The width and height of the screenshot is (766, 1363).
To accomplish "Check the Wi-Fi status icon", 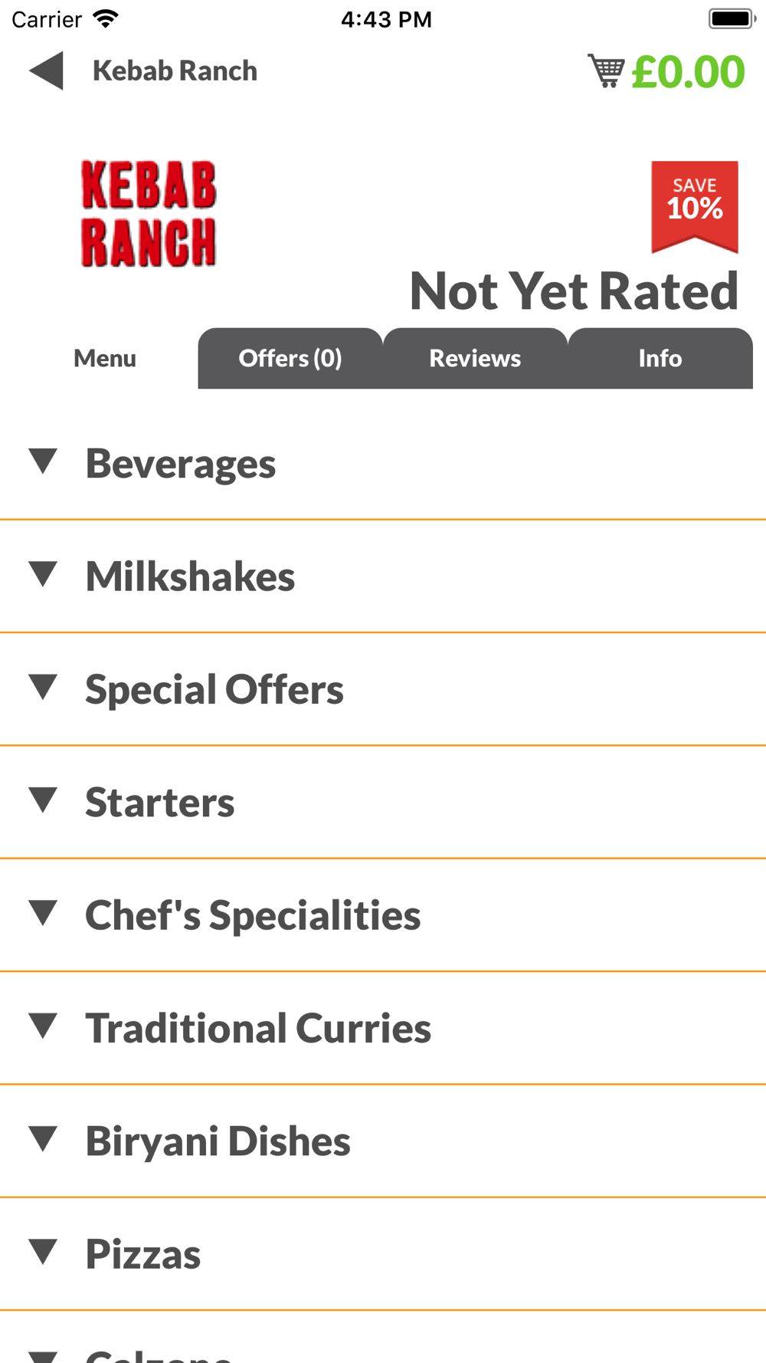I will point(106,18).
